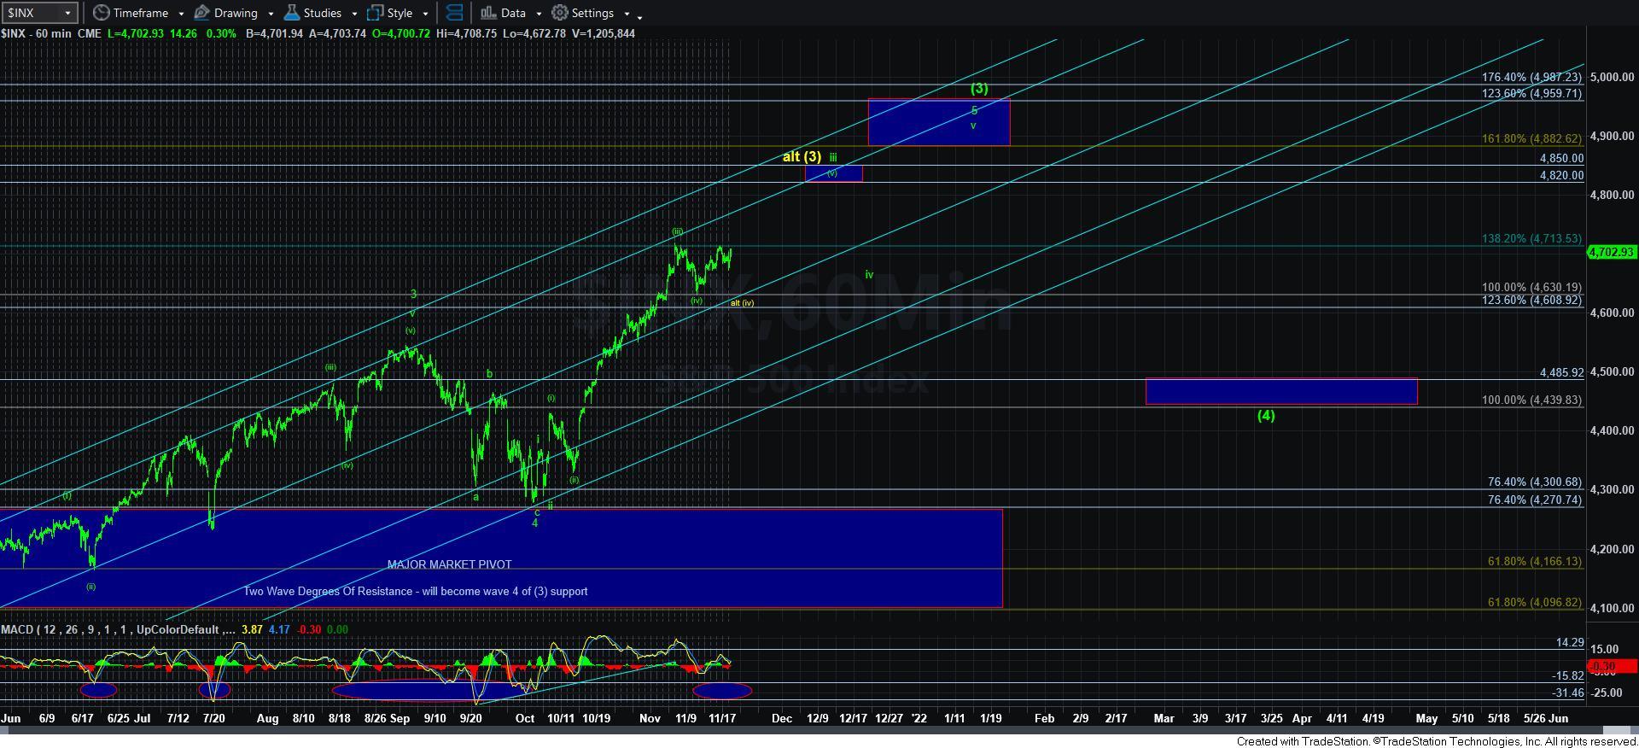Expand the Drawing dropdown arrow
Screen dimensions: 1639x748
pyautogui.click(x=271, y=14)
